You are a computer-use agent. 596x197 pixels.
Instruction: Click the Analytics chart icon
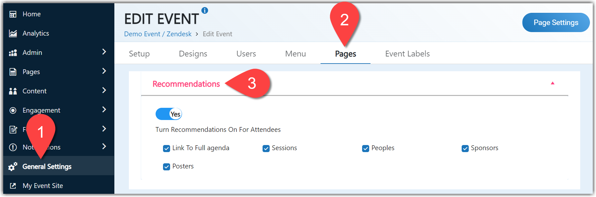point(13,33)
